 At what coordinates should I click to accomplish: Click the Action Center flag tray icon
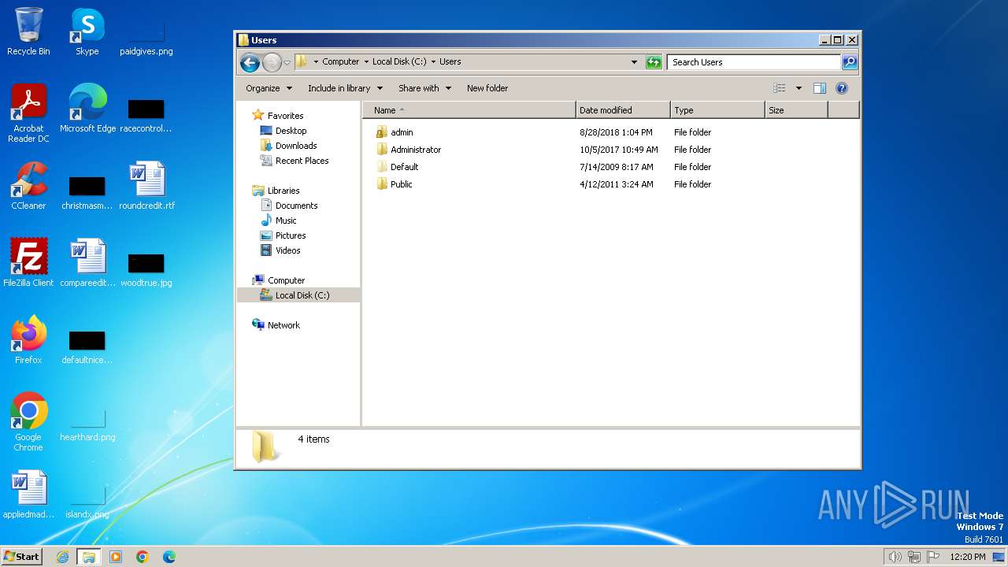tap(933, 557)
